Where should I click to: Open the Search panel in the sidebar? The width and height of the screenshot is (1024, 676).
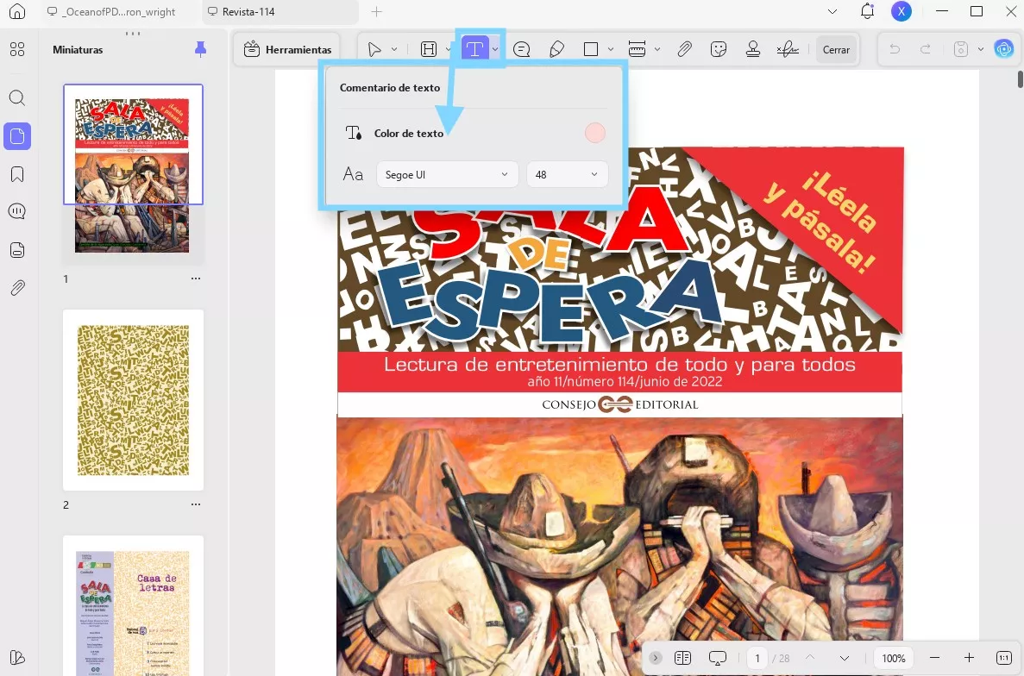[x=17, y=98]
